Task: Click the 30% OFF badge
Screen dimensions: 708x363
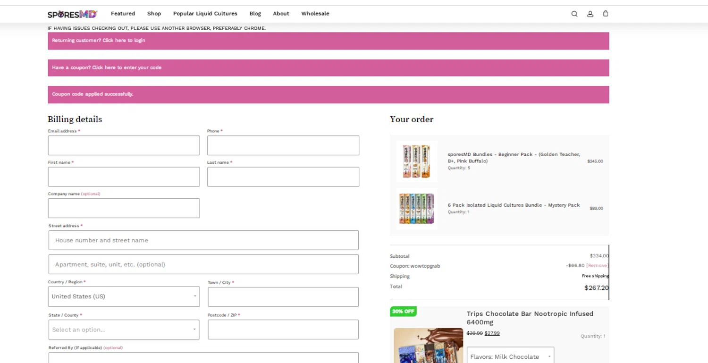Action: click(x=403, y=312)
